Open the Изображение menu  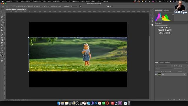pos(36,1)
